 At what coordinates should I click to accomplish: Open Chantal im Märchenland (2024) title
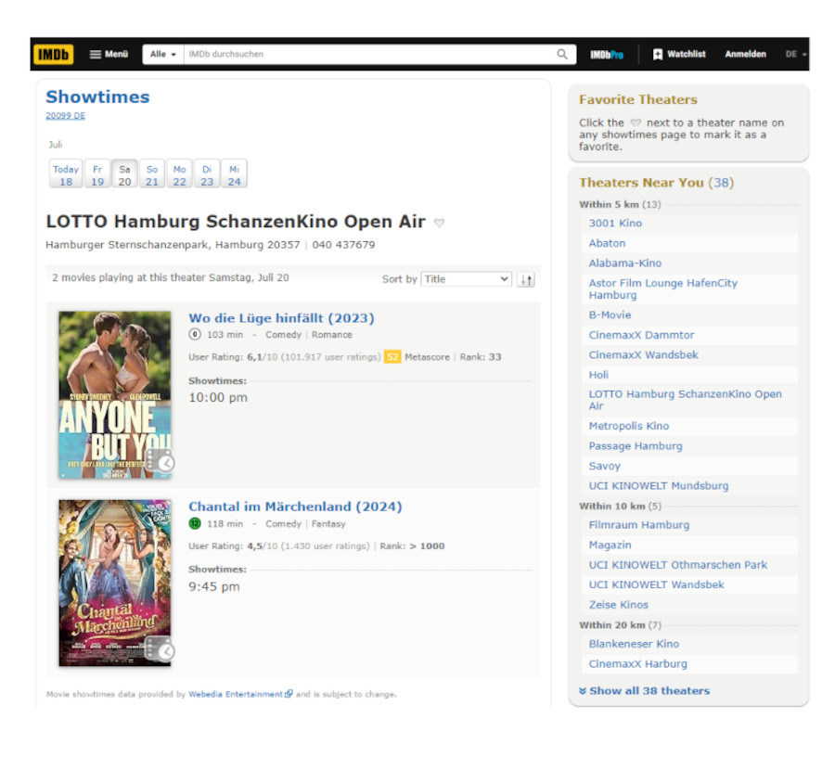click(295, 507)
